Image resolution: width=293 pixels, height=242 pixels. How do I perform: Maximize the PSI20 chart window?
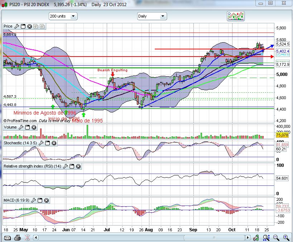coord(270,3)
